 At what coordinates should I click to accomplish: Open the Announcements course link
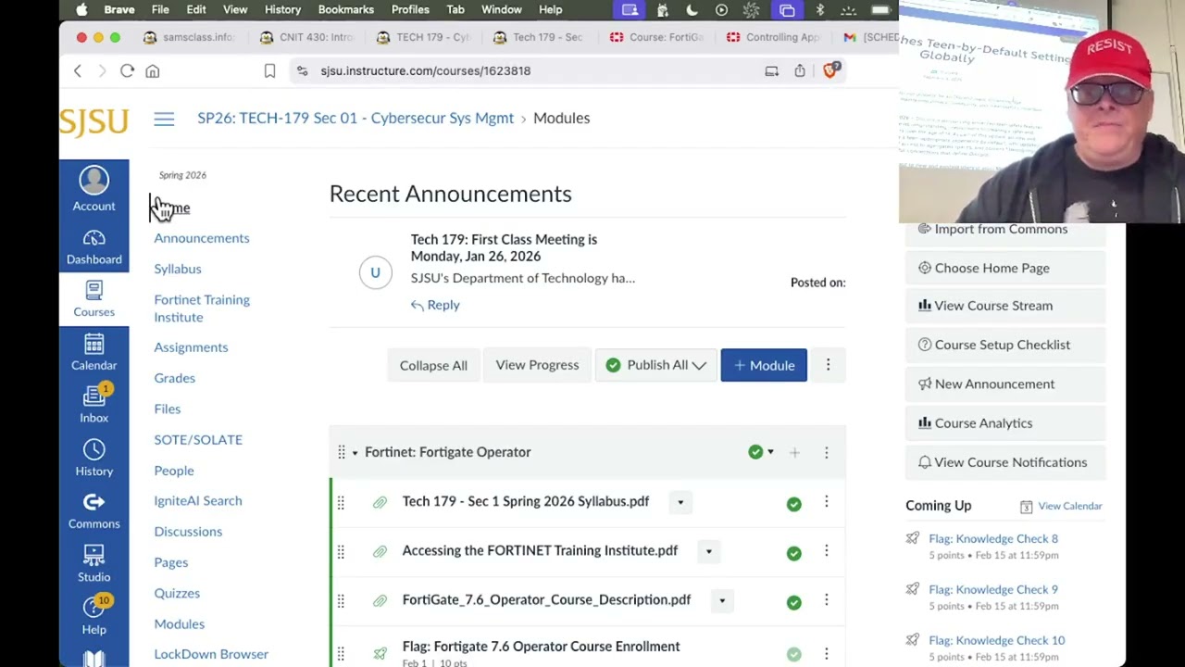point(202,238)
